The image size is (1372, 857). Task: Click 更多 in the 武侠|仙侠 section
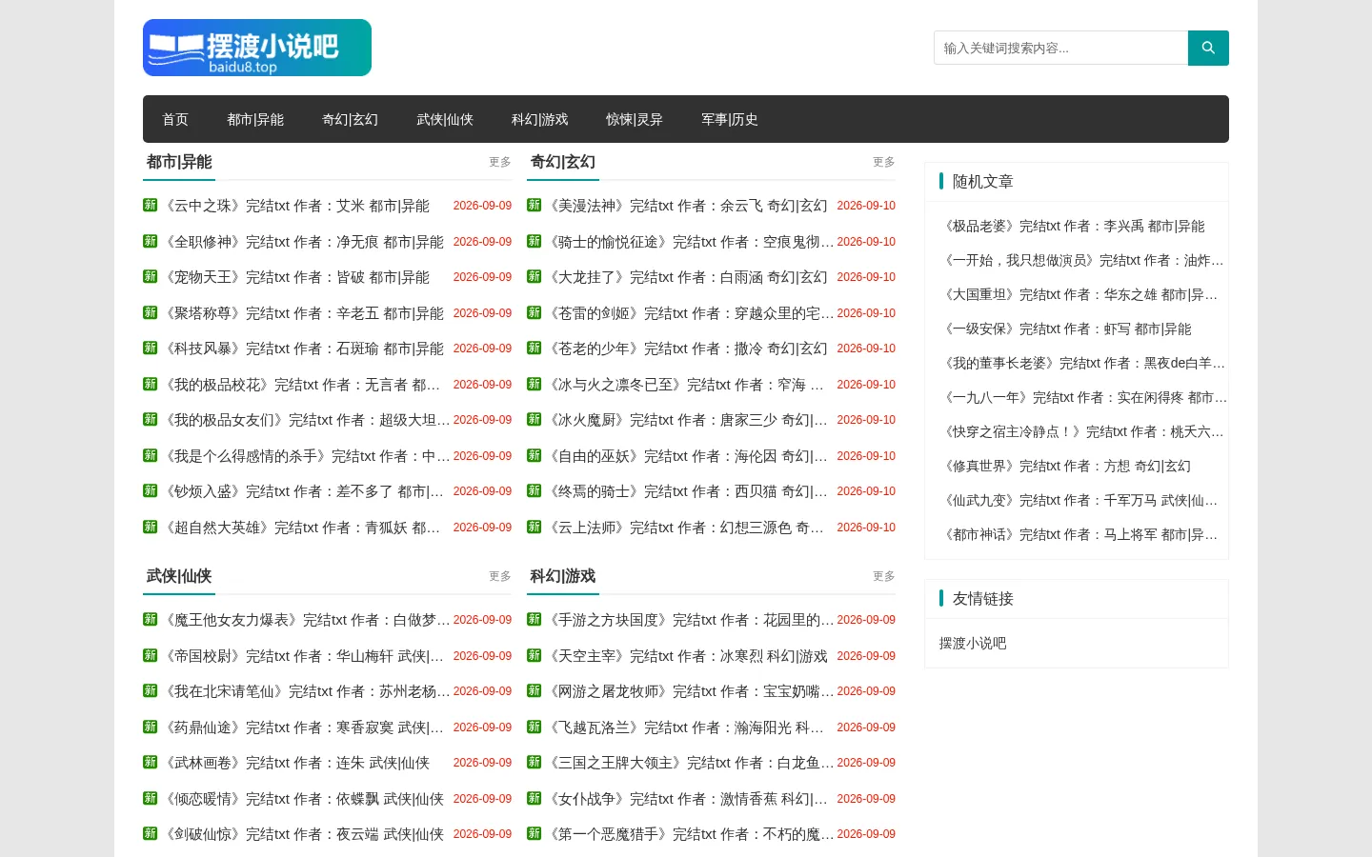click(500, 577)
